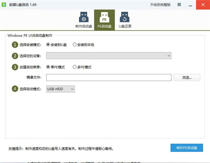Click the step 2 numbered circle icon
The width and height of the screenshot is (210, 163).
coord(15,56)
